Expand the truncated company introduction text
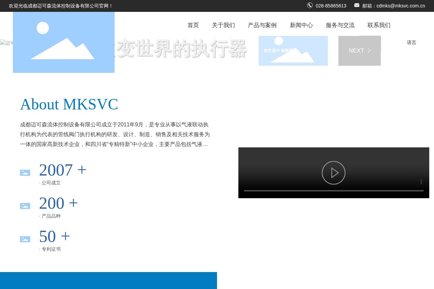This screenshot has height=289, width=434. point(205,144)
